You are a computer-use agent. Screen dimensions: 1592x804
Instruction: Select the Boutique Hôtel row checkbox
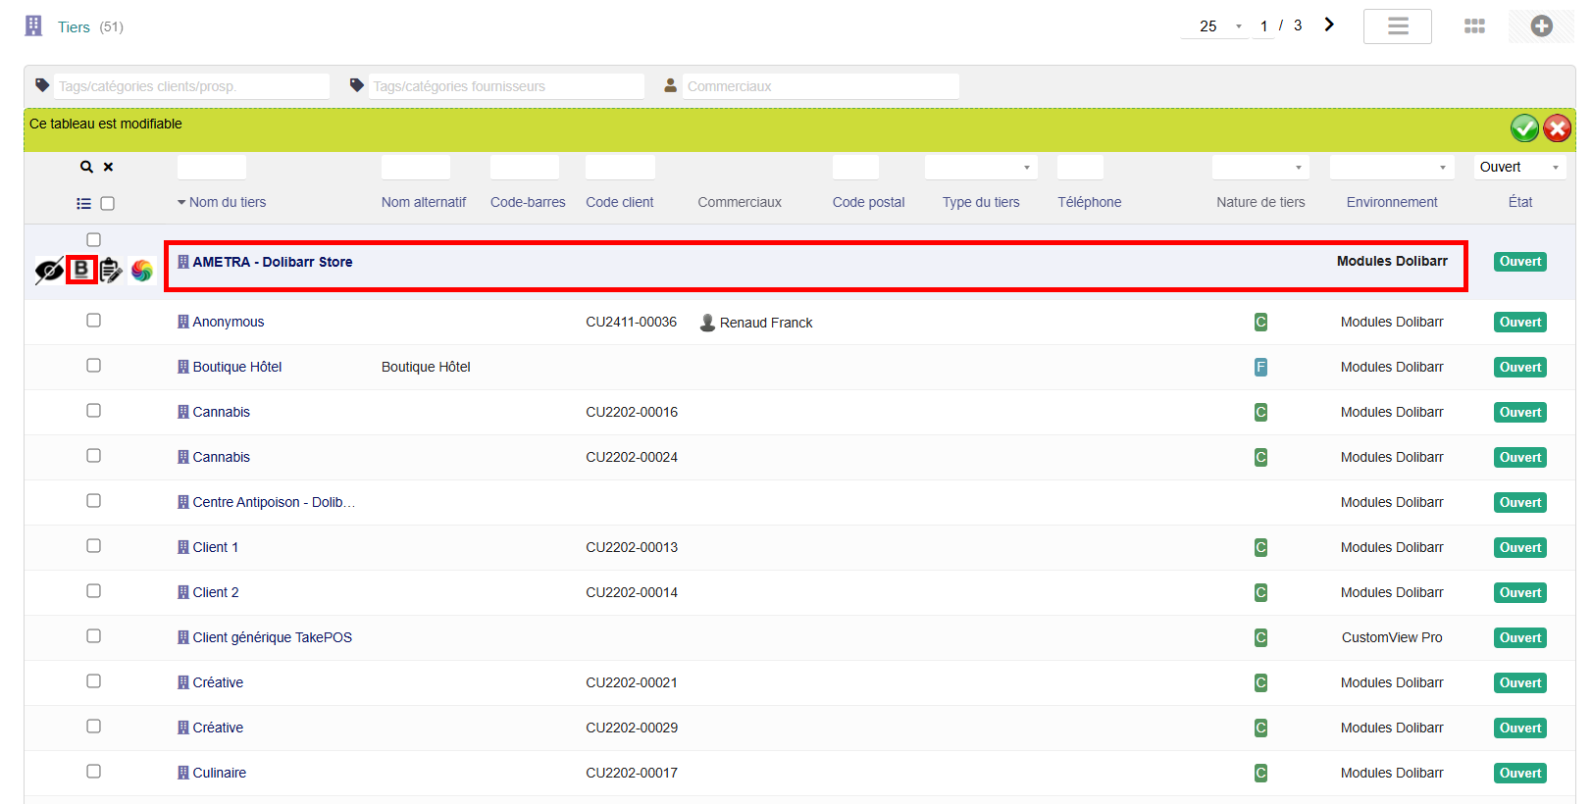(x=94, y=366)
